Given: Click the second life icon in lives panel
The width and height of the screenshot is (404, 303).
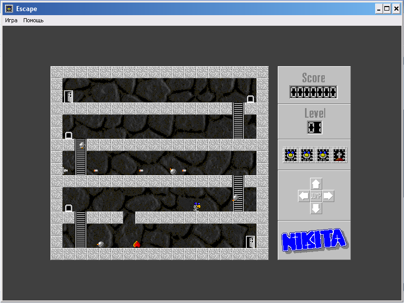Looking at the screenshot, I should pos(307,155).
